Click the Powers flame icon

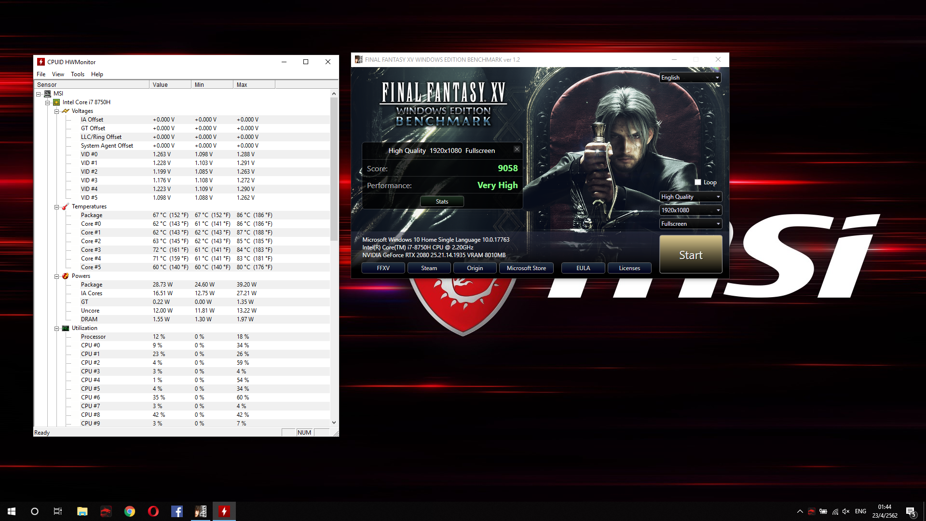[66, 276]
